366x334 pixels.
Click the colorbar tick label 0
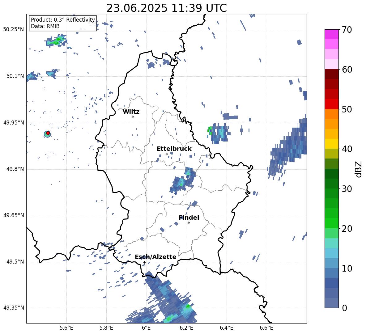[344, 308]
